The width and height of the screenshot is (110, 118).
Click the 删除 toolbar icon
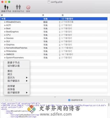[x=28, y=7]
